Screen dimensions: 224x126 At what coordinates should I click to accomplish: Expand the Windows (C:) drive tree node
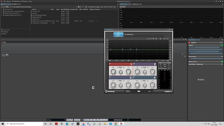(x=2, y=9)
